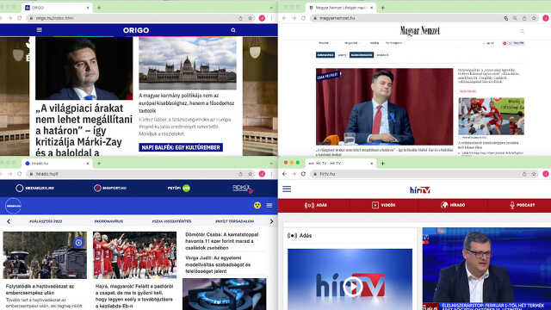Expand tab search chevron in hirado.hu window
Image resolution: width=551 pixels, height=310 pixels.
click(272, 164)
